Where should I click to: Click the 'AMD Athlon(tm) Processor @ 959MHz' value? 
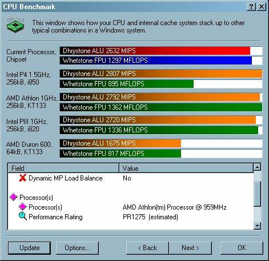(175, 207)
